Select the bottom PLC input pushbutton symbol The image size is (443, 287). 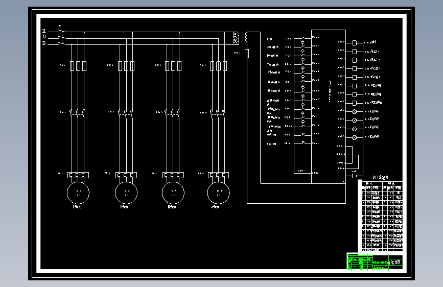(x=302, y=142)
